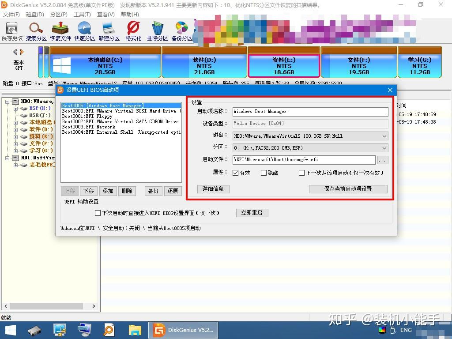Screen dimensions: 452x339
Task: Open the 分区 partition selection dropdown
Action: tap(383, 148)
